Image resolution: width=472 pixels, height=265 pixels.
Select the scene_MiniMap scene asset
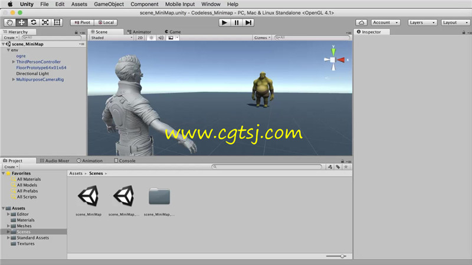pos(88,201)
